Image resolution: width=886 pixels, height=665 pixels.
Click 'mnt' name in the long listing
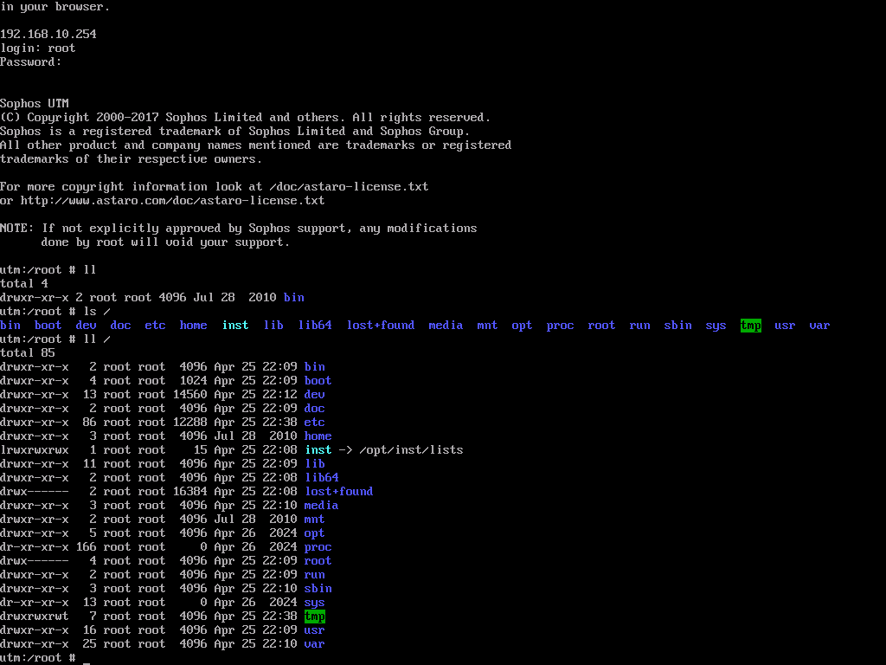(315, 520)
